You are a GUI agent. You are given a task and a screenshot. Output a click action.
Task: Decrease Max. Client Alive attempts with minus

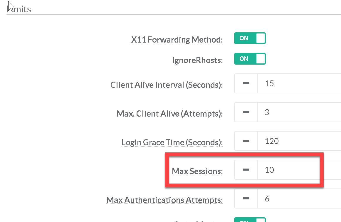click(246, 112)
